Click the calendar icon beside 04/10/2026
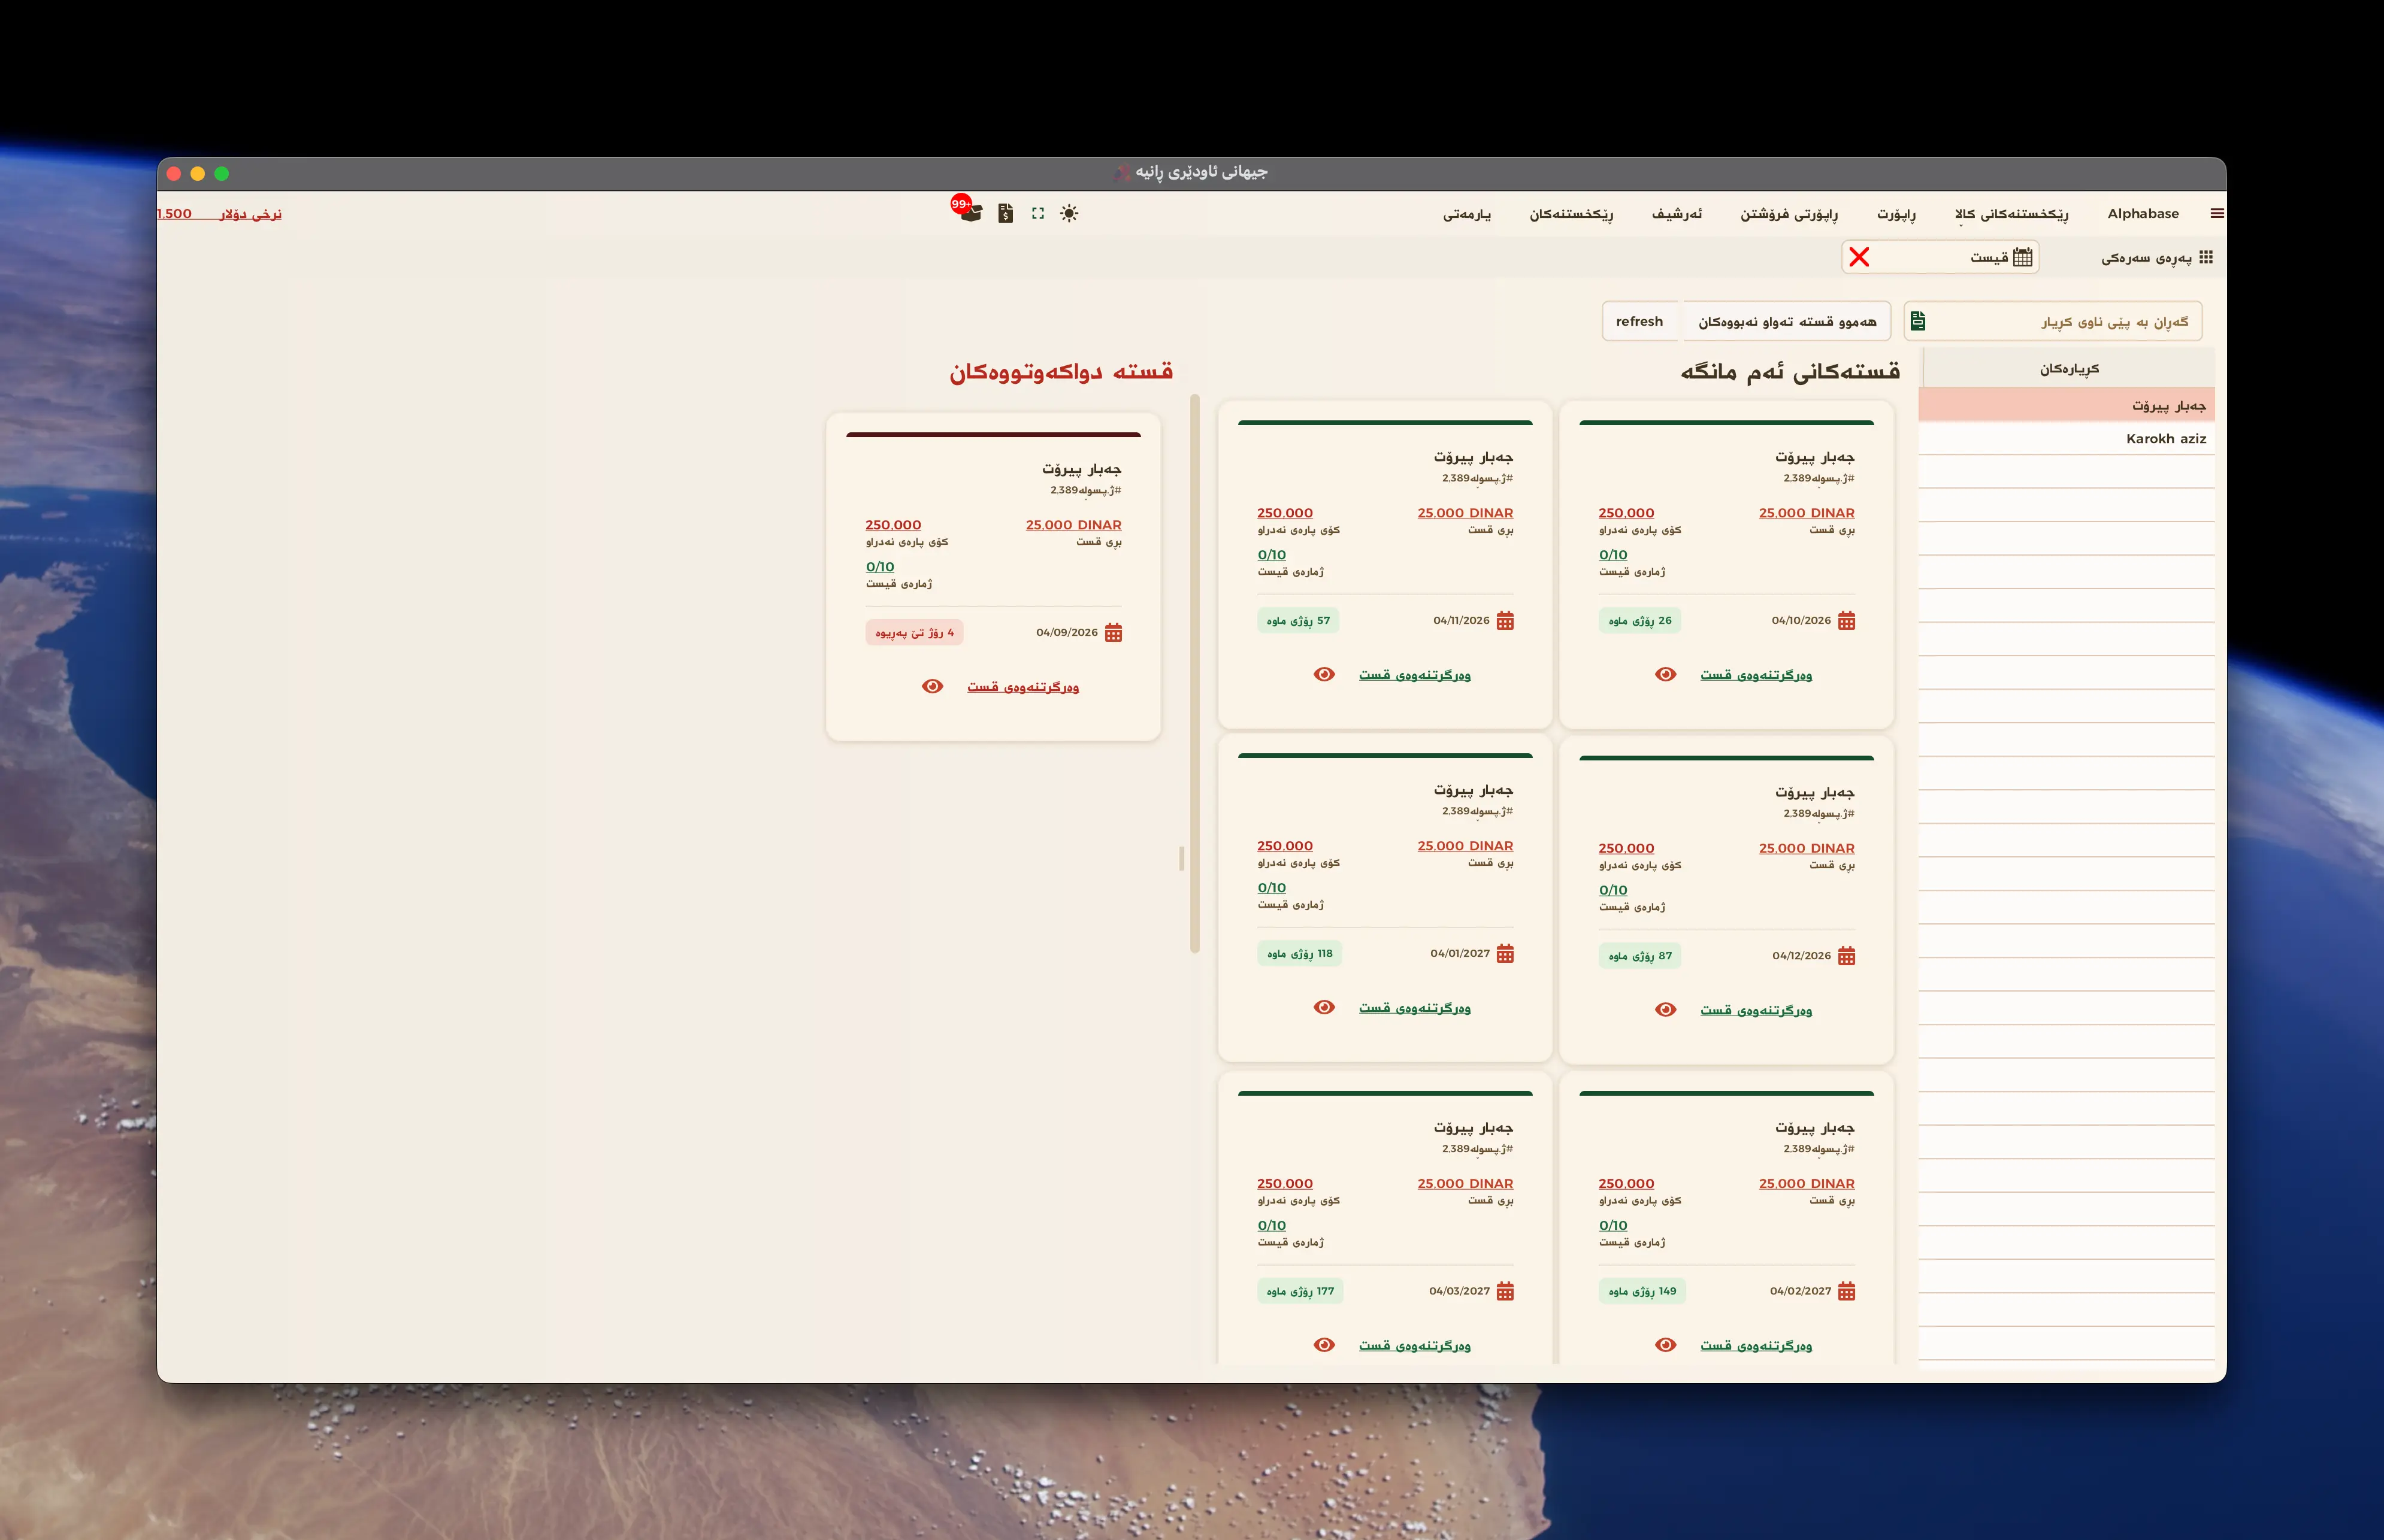The height and width of the screenshot is (1540, 2384). (1847, 620)
